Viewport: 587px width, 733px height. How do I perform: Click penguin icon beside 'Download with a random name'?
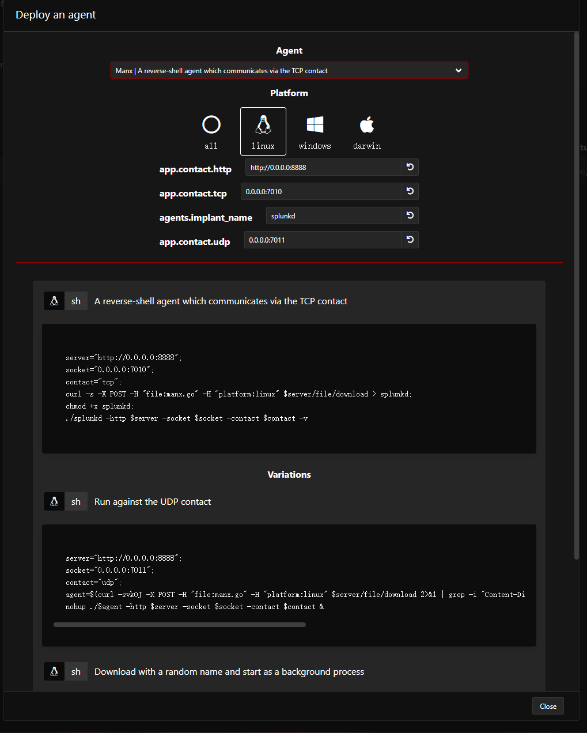[x=54, y=671]
